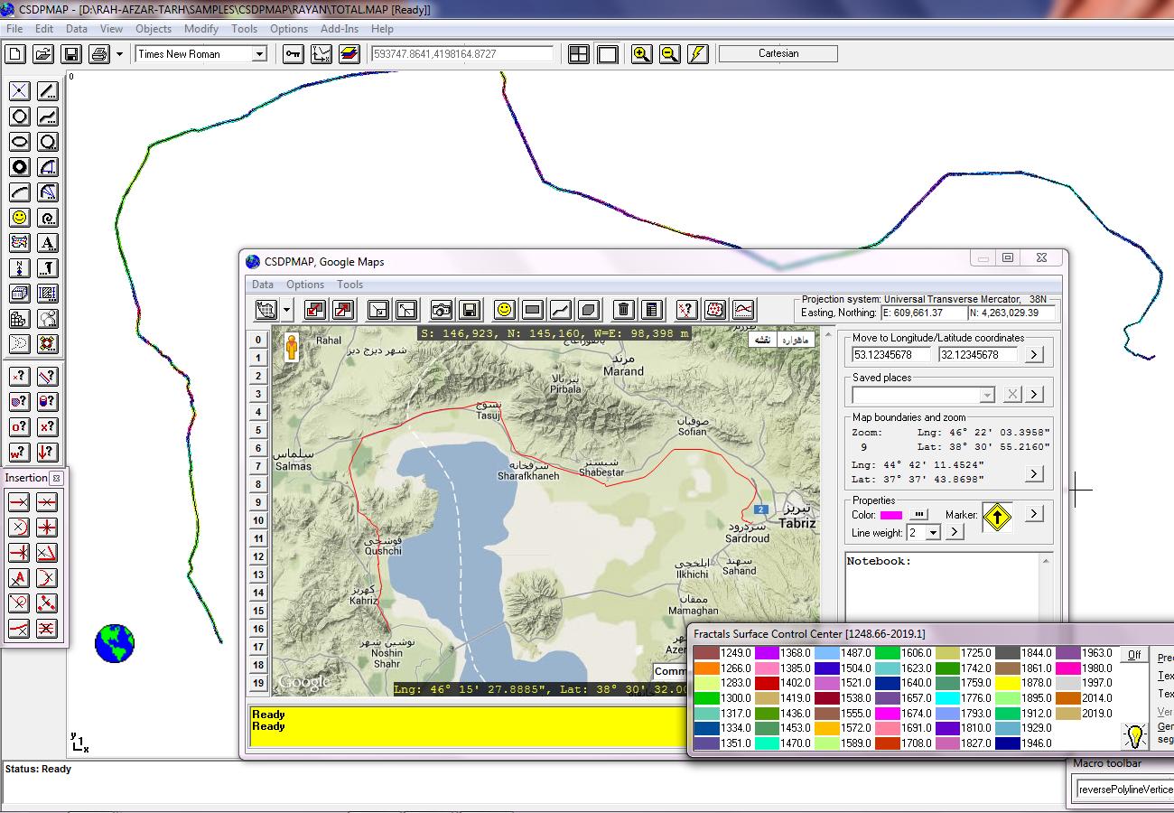This screenshot has width=1174, height=813.
Task: Click the Street View pegman on map
Action: pos(292,347)
